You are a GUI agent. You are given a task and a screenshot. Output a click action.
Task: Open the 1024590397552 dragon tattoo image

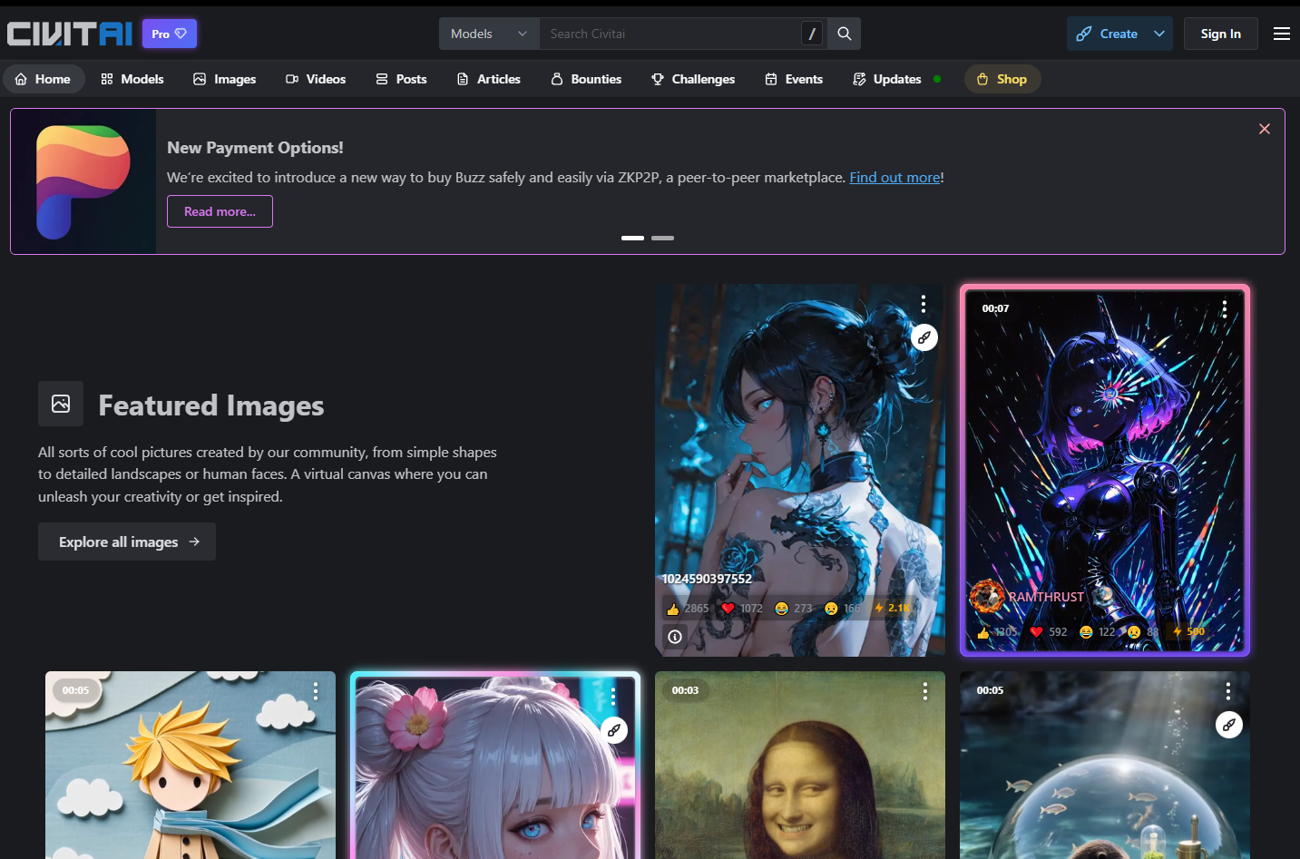point(800,470)
